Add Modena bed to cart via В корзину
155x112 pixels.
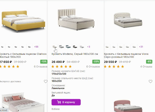tap(66, 102)
